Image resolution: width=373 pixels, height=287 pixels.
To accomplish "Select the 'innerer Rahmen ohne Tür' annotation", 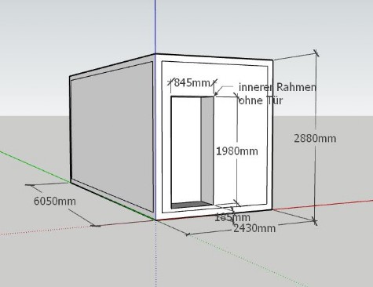I will (x=277, y=93).
